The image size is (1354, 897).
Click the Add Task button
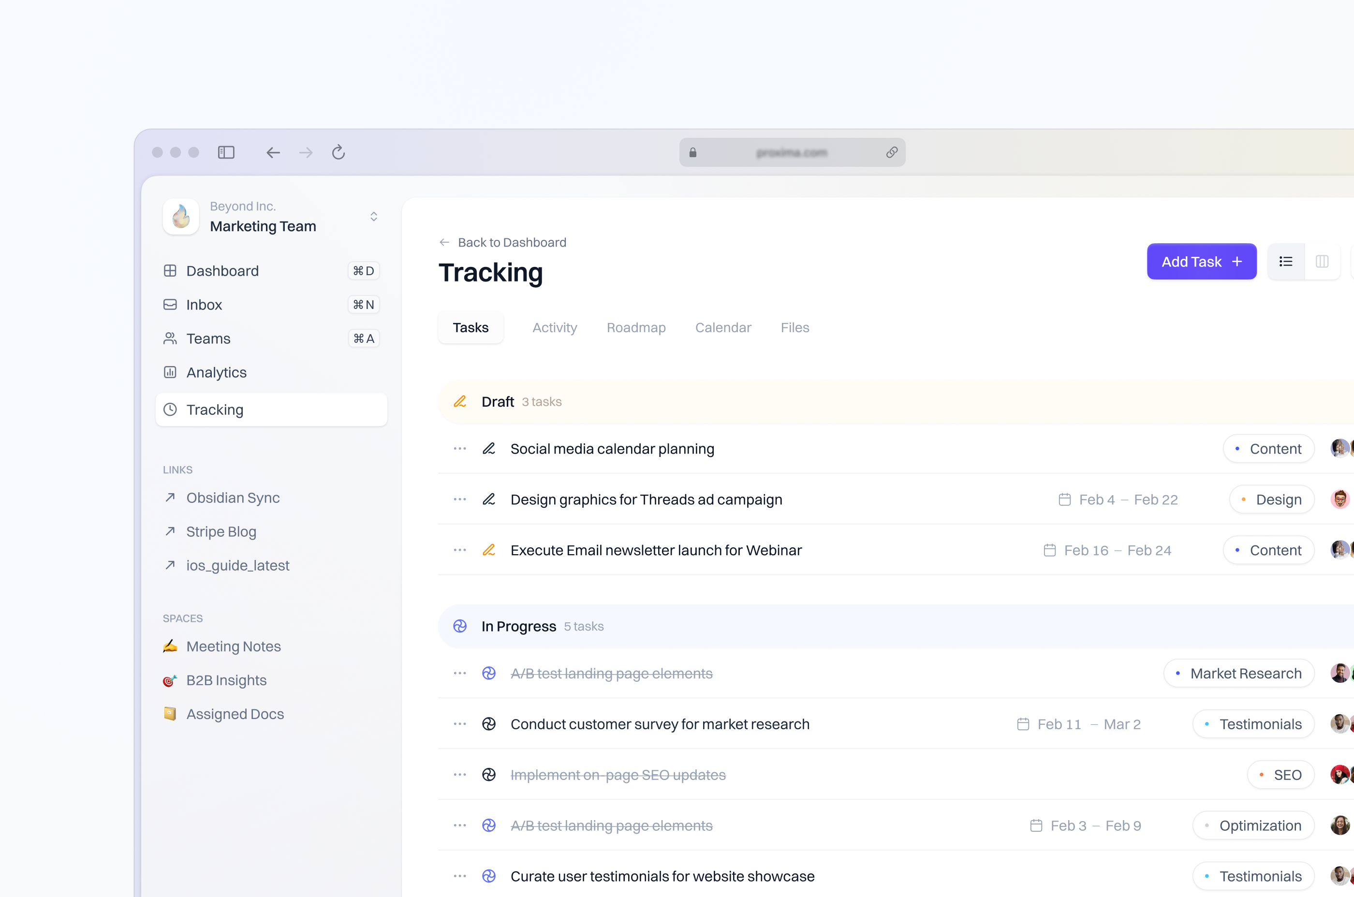1201,262
